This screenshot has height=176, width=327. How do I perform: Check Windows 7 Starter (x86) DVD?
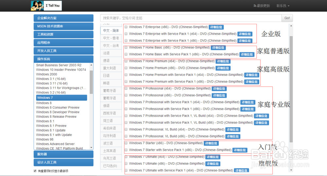click(126, 143)
